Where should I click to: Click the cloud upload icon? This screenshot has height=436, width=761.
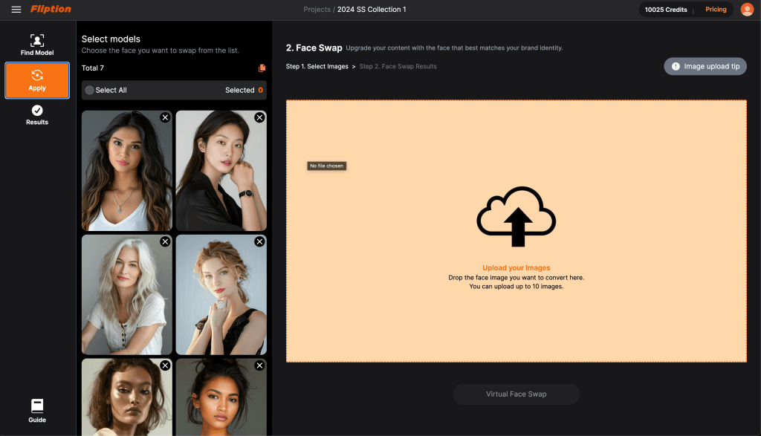coord(516,216)
